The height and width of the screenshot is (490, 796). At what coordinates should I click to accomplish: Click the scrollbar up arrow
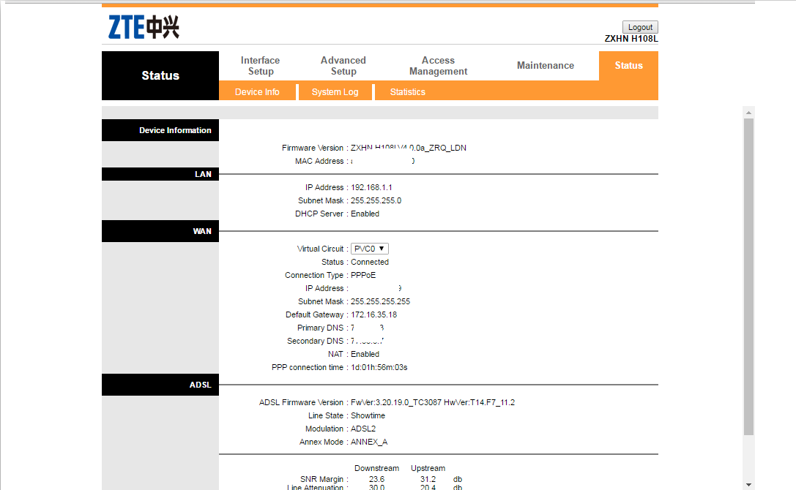748,112
